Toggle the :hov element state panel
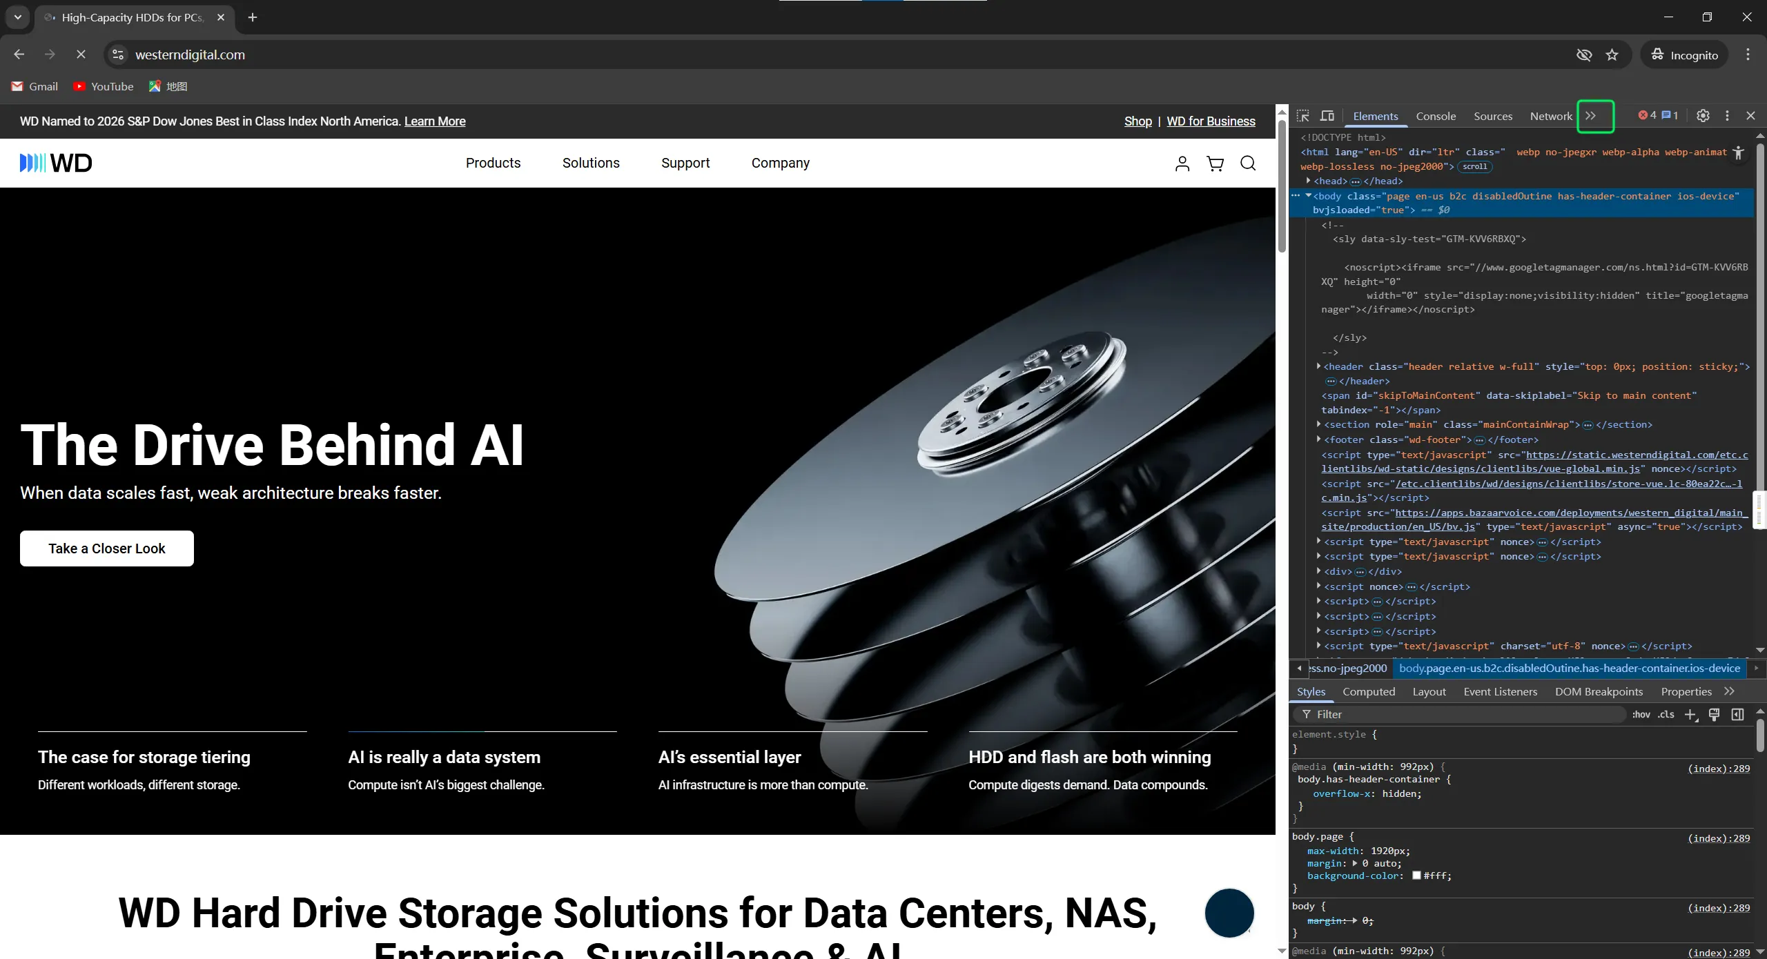 point(1641,715)
